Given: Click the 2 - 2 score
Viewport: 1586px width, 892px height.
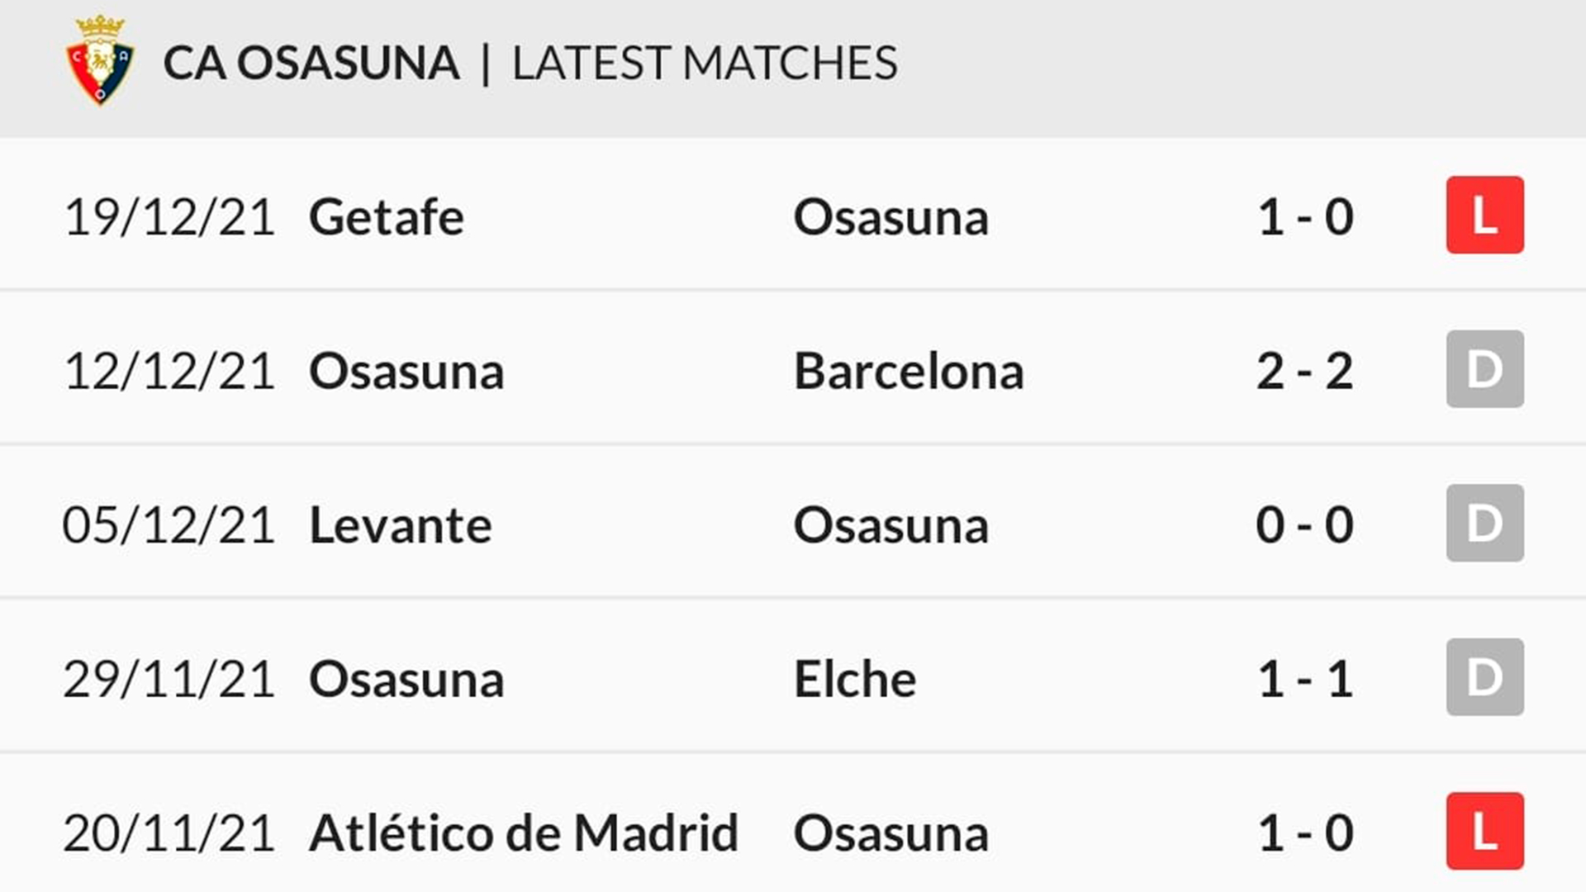Looking at the screenshot, I should pos(1304,371).
